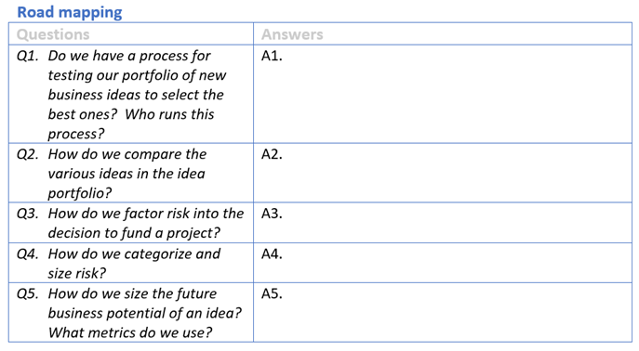The image size is (639, 351).
Task: Click the Road mapping heading
Action: tap(70, 12)
